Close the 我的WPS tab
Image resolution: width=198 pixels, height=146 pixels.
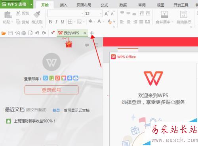coord(85,33)
